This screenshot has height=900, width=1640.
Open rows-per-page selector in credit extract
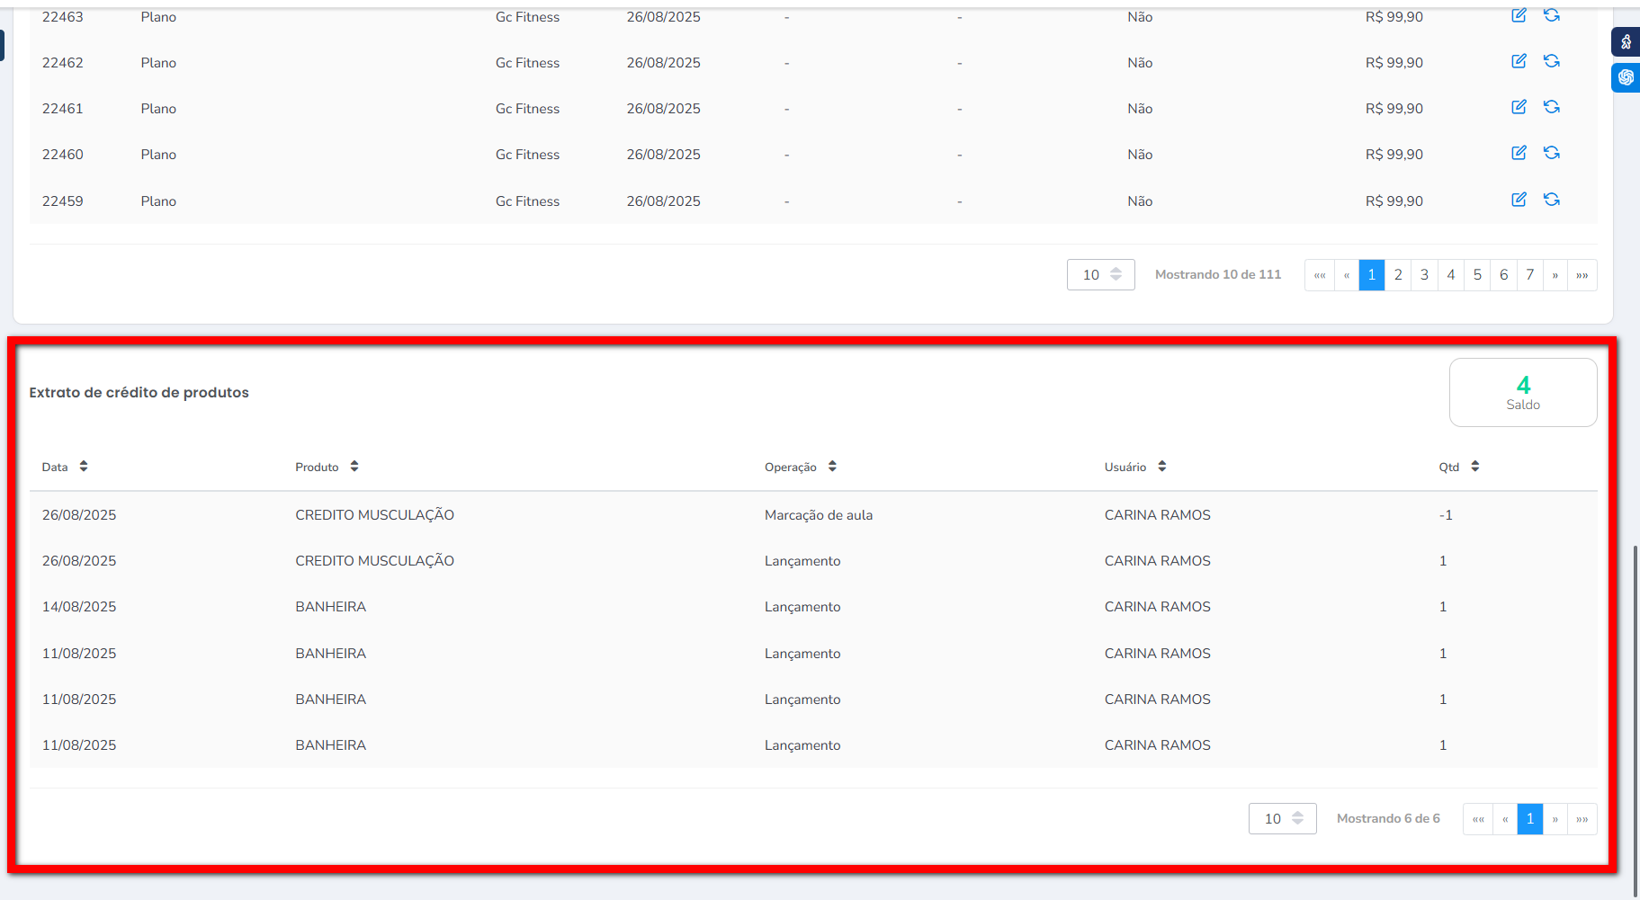pos(1282,819)
